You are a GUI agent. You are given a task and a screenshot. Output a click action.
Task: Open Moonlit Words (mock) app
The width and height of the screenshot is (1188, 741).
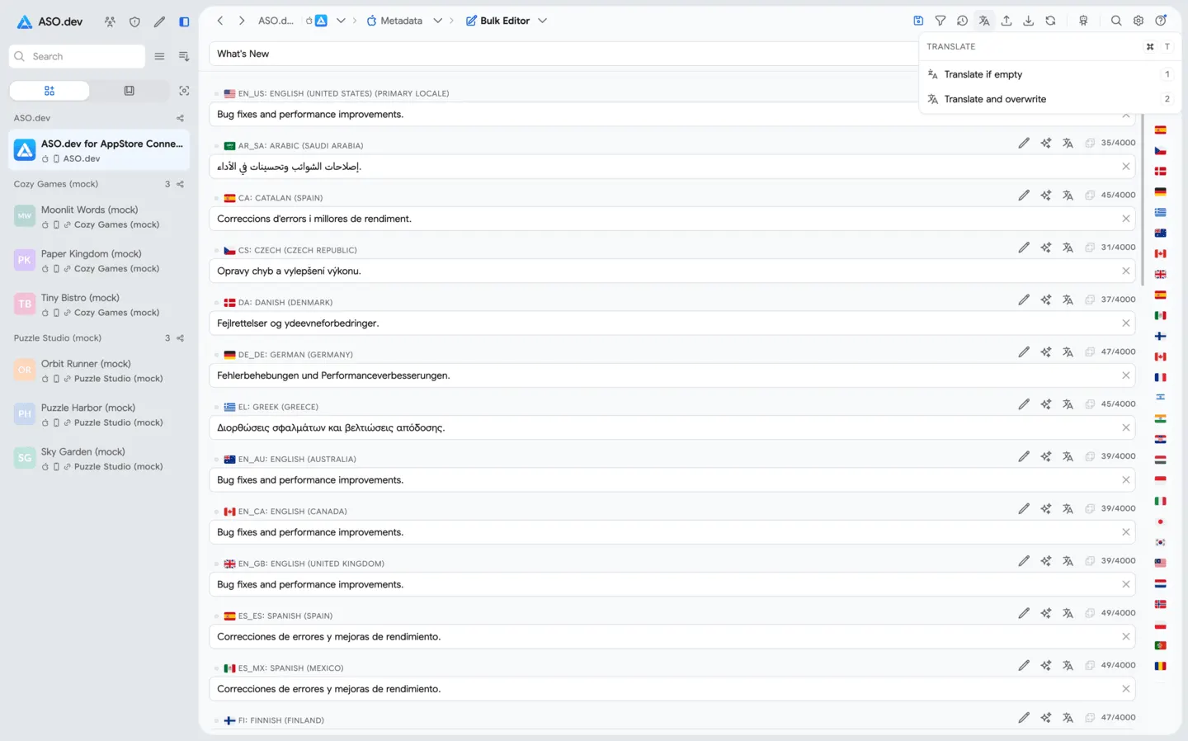[100, 217]
